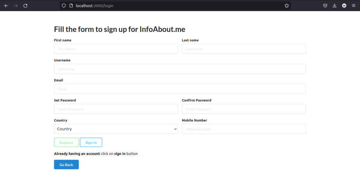Click the 'Set Password' label
Image resolution: width=360 pixels, height=184 pixels.
[65, 100]
